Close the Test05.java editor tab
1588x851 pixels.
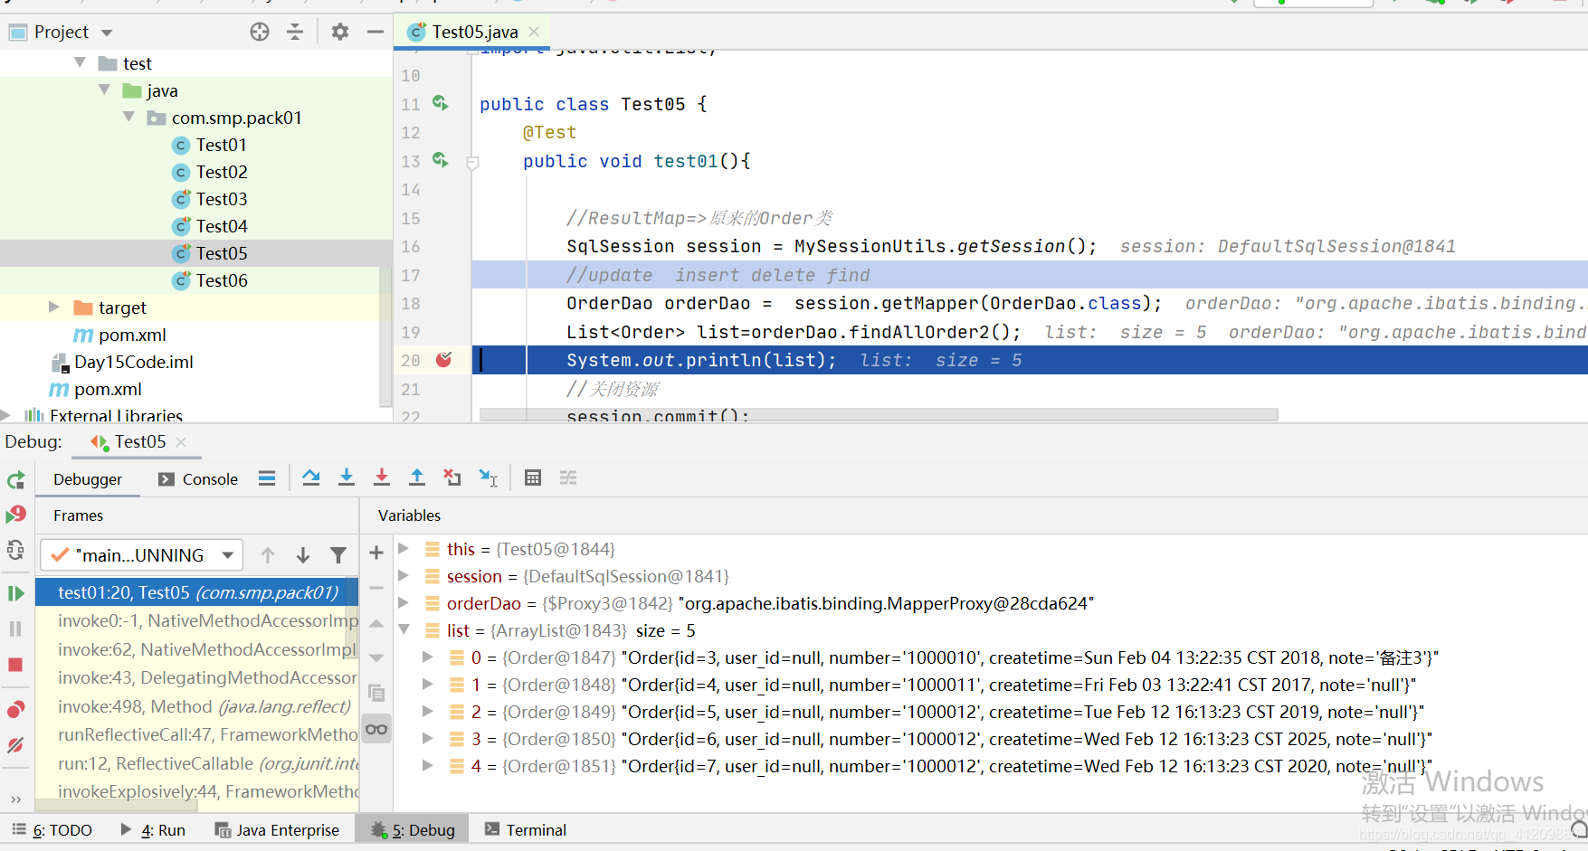tap(534, 32)
